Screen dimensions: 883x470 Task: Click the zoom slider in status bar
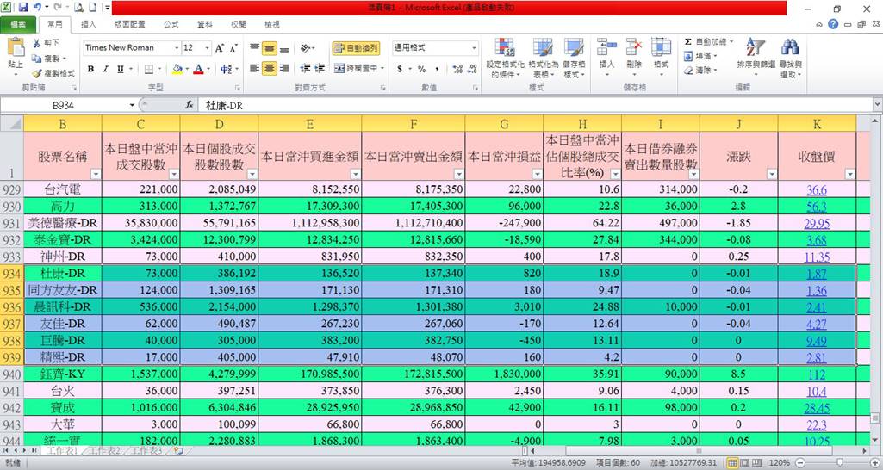[x=829, y=462]
